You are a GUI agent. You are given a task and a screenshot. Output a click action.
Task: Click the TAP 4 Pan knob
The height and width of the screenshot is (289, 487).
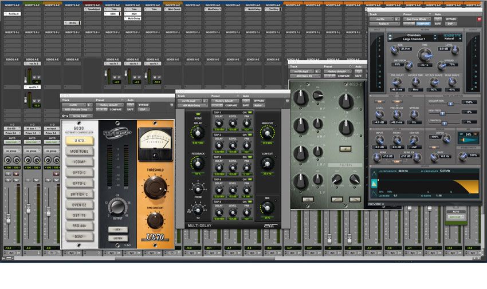pos(246,191)
